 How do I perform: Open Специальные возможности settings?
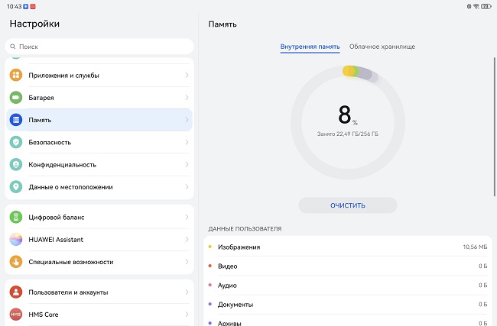(x=99, y=262)
